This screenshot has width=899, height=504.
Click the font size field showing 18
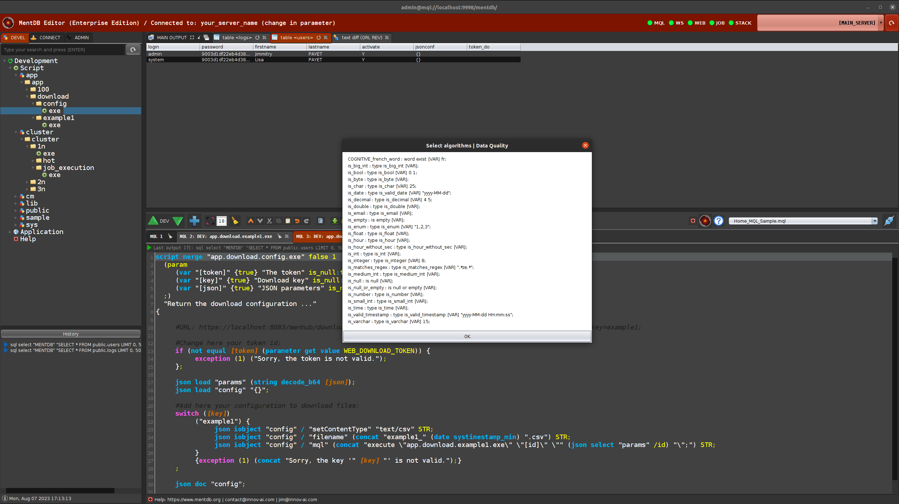222,221
